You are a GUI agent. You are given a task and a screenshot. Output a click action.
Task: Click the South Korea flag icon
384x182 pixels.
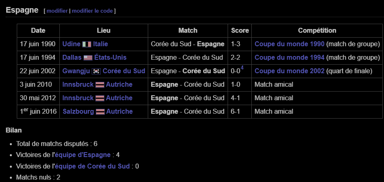click(96, 71)
